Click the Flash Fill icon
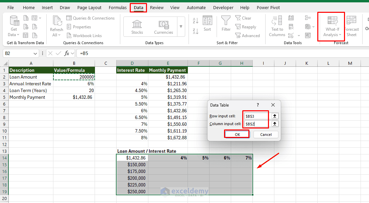The width and height of the screenshot is (369, 203). coord(291,18)
